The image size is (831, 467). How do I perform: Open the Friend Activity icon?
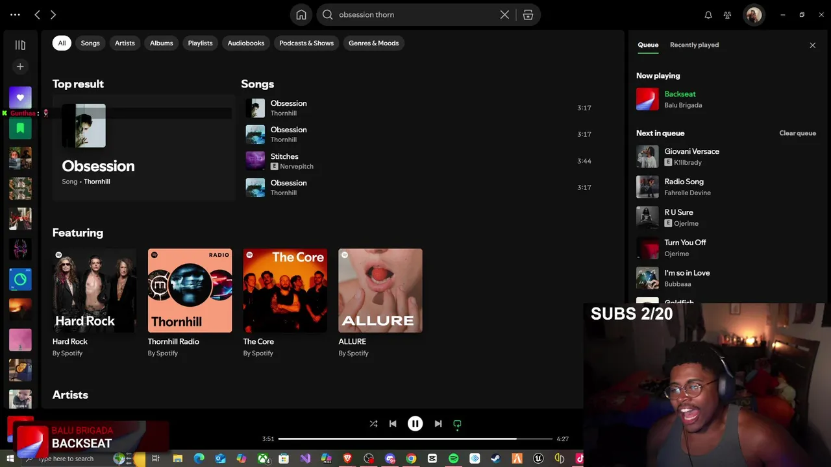728,14
